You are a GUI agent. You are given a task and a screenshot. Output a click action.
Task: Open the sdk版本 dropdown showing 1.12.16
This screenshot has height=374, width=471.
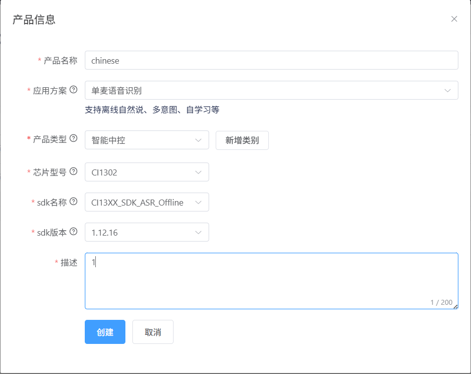(147, 232)
